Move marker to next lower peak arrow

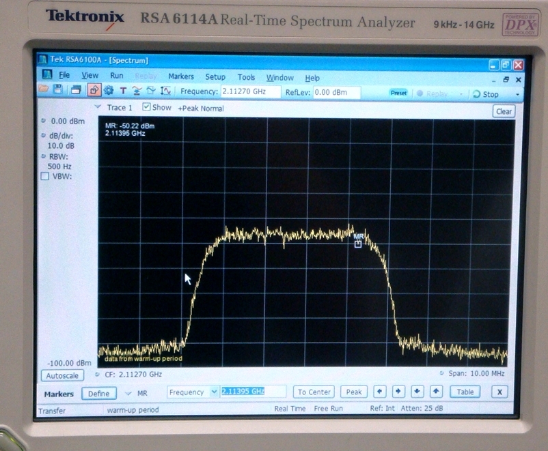417,392
